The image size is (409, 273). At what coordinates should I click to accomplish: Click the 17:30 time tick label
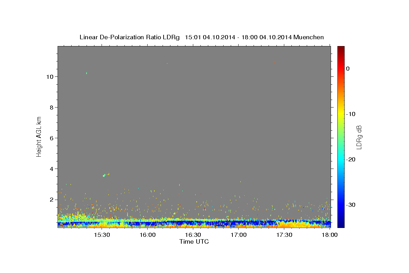[285, 235]
